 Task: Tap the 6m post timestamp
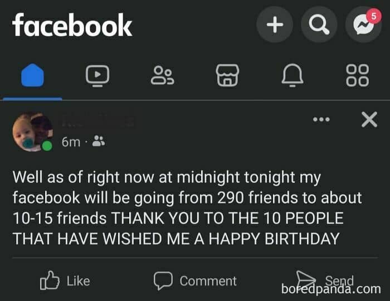tap(70, 142)
